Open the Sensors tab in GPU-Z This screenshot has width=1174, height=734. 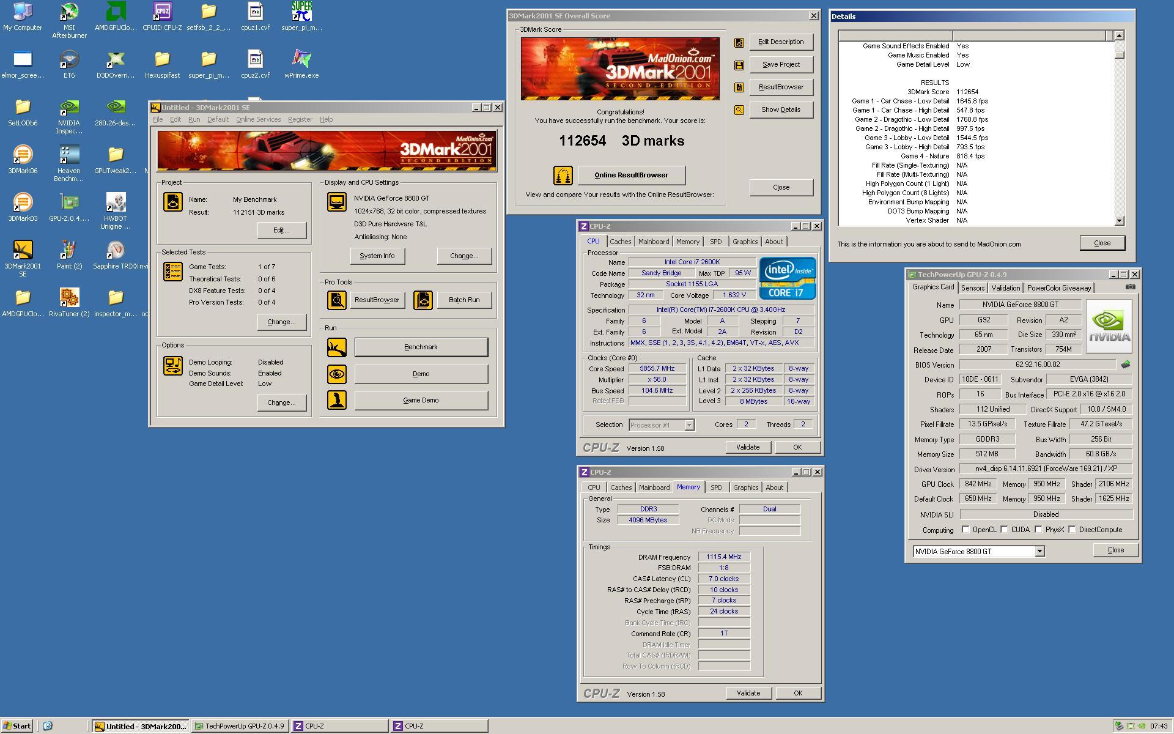click(x=972, y=288)
